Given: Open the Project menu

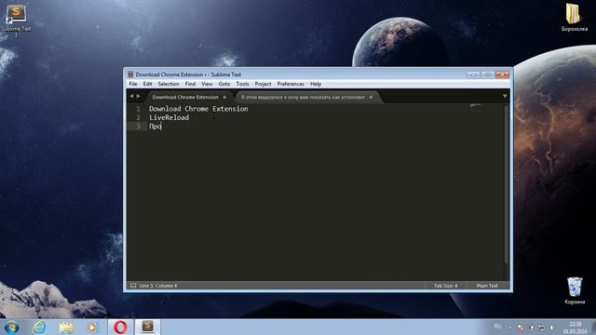Looking at the screenshot, I should tap(263, 84).
